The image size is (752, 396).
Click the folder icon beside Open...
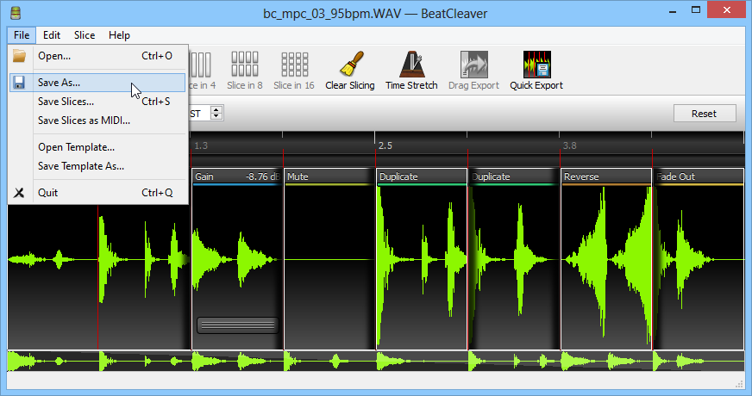[x=19, y=56]
